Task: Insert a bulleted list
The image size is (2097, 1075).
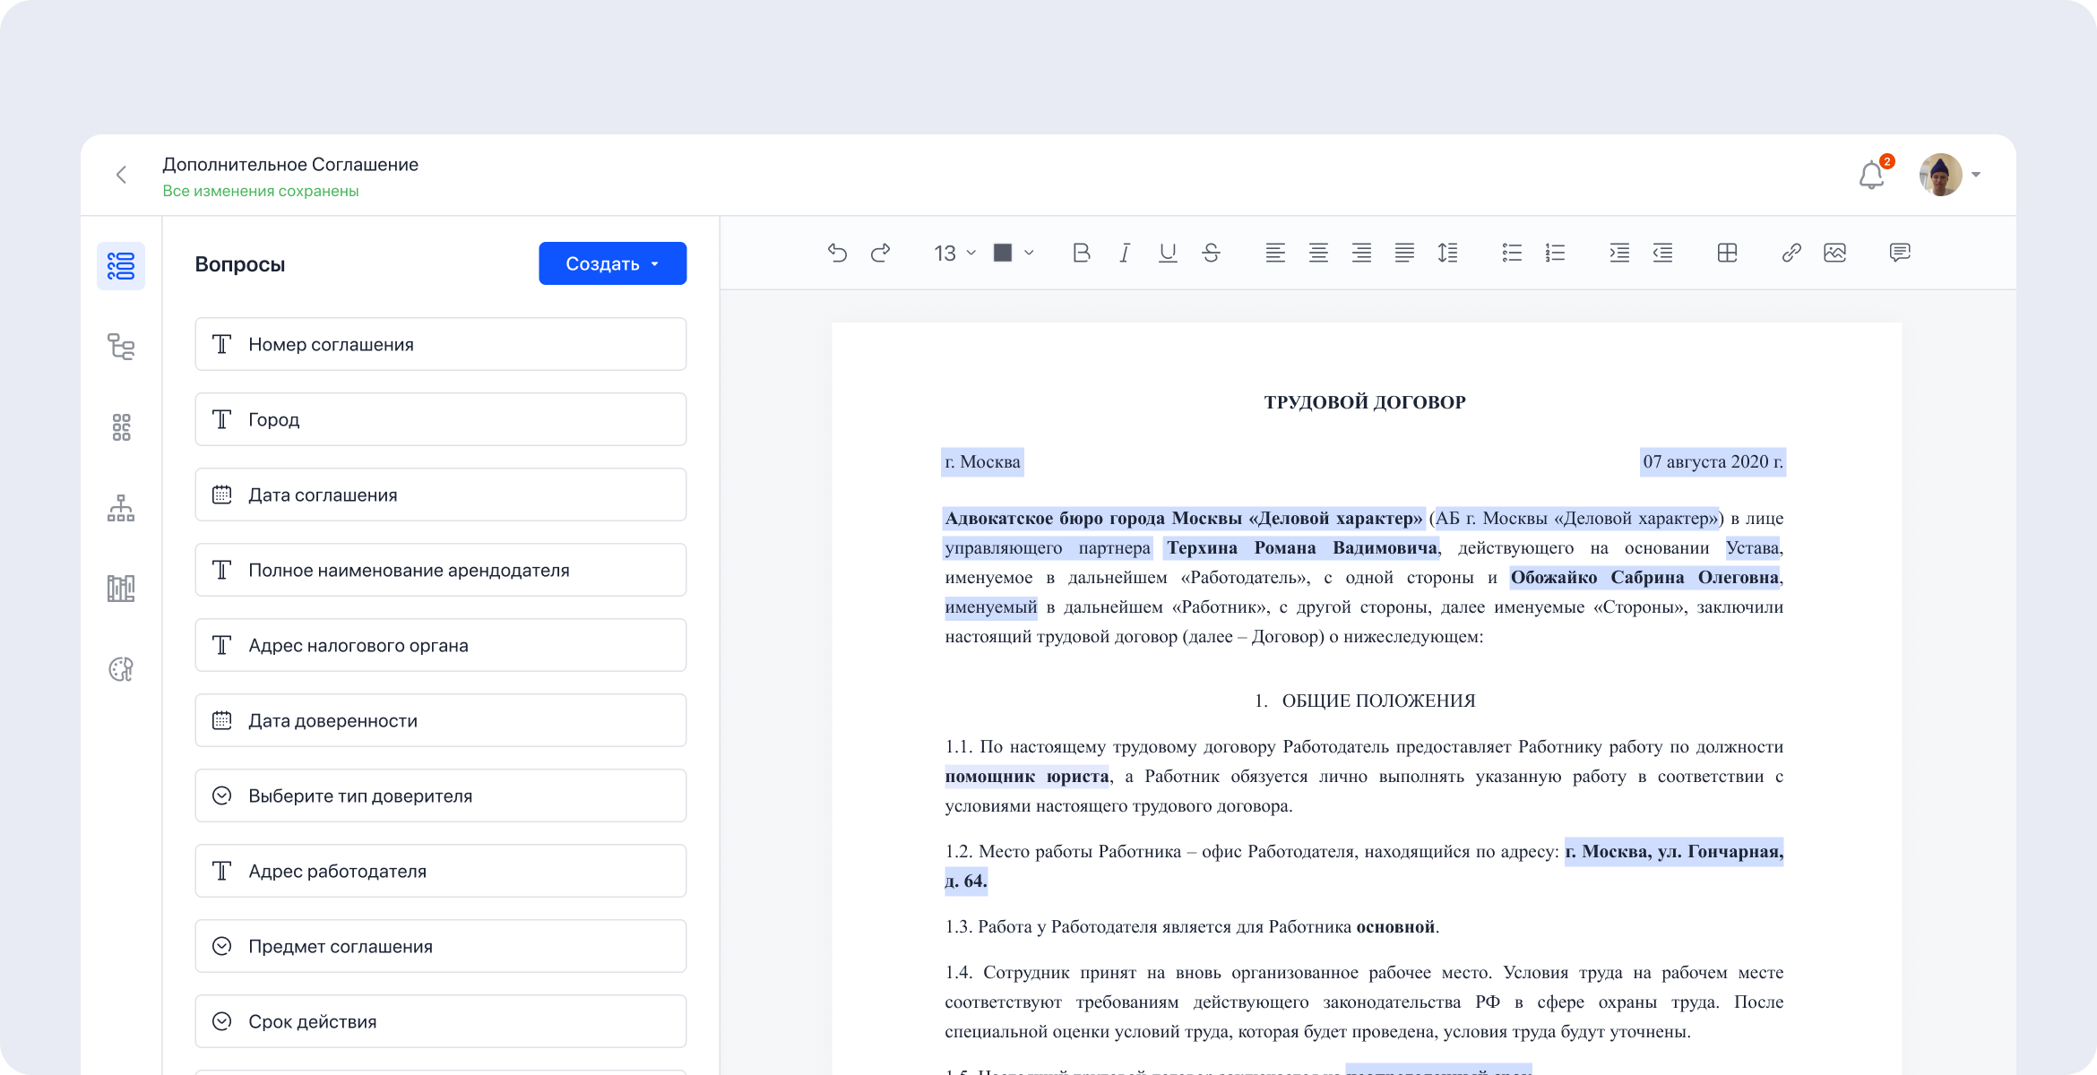Action: point(1512,253)
